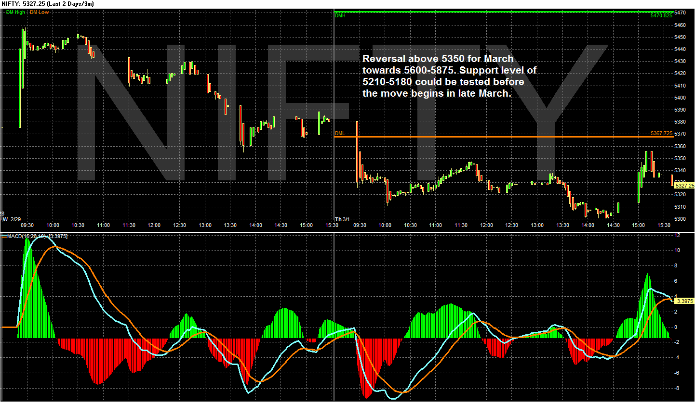Click the white divider above the MACD panel
The height and width of the screenshot is (403, 695).
347,233
